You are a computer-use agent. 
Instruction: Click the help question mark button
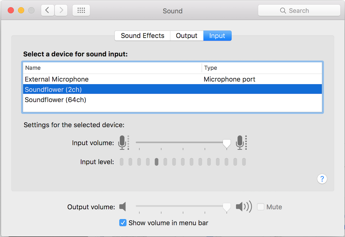(x=322, y=179)
